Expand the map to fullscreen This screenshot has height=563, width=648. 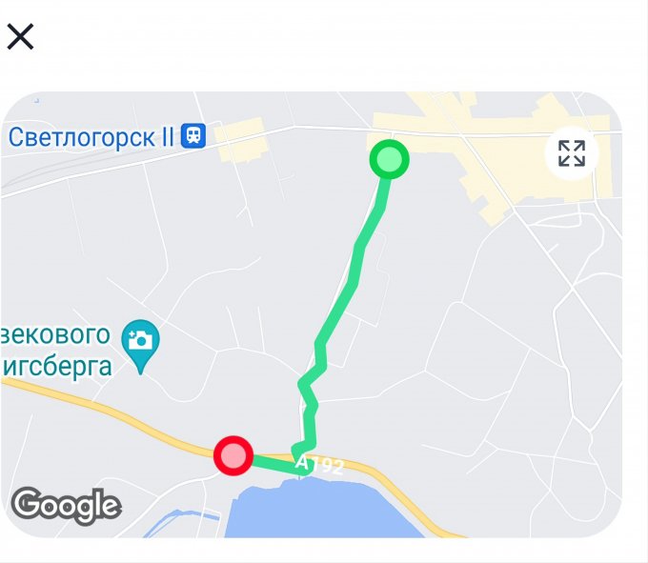(x=572, y=153)
